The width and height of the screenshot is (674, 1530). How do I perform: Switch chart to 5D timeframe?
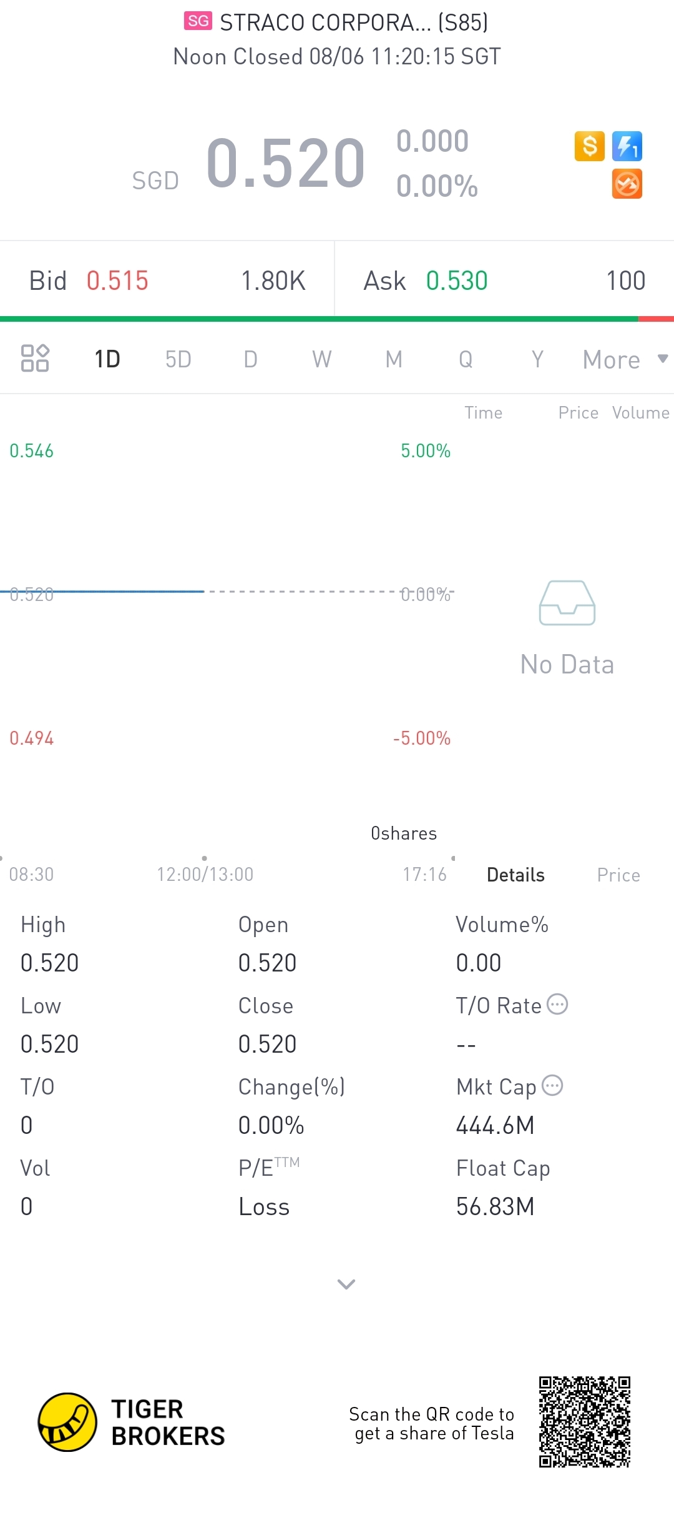(x=178, y=359)
